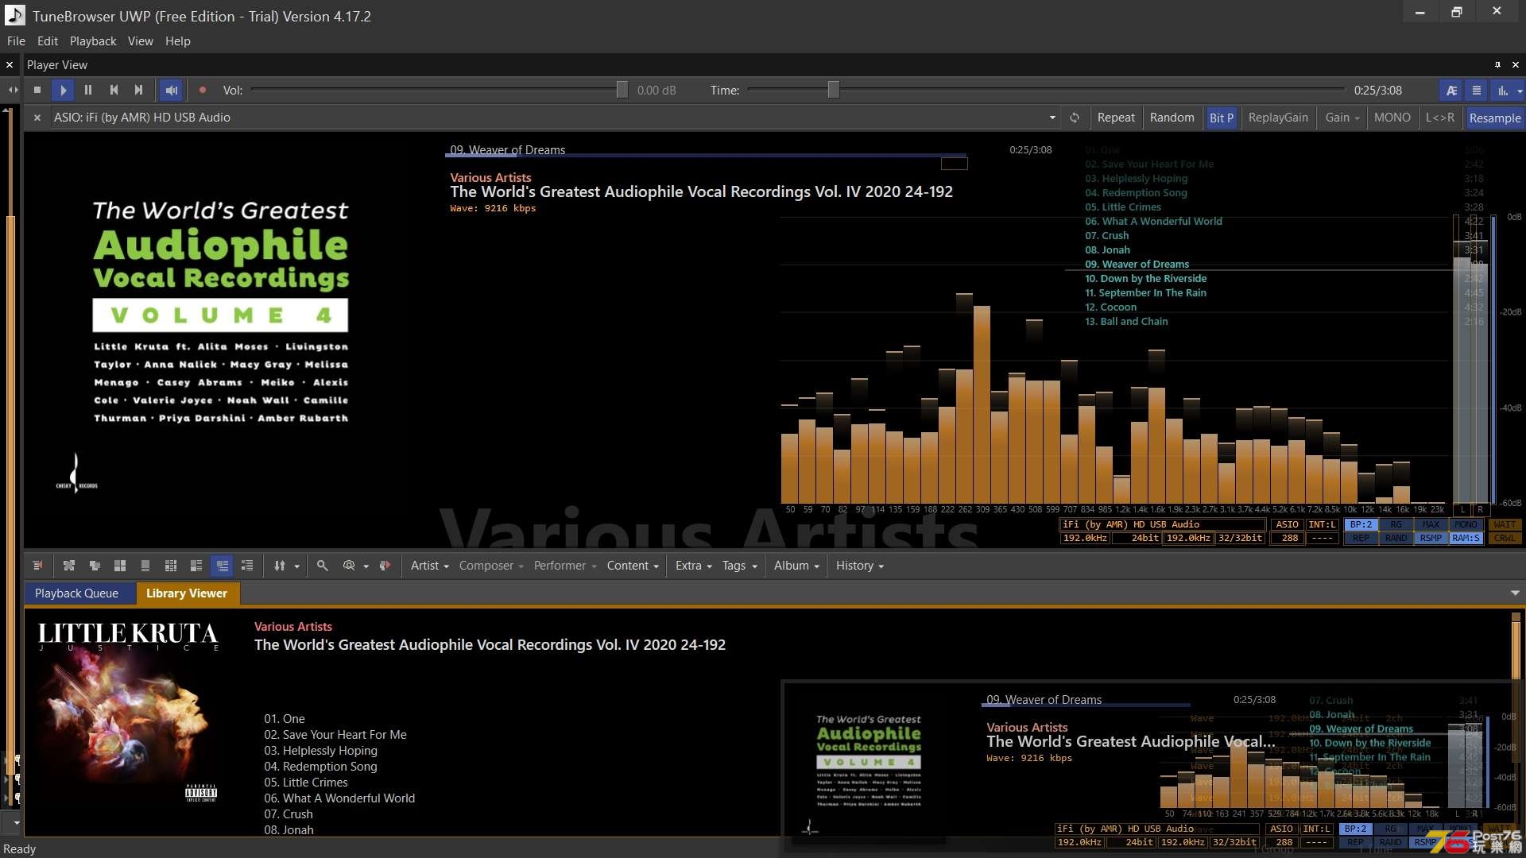Click the Time seek slider handle
Viewport: 1526px width, 858px height.
point(833,90)
